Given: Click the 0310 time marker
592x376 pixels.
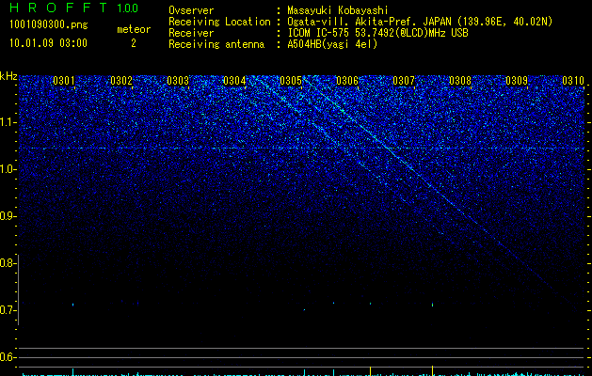Looking at the screenshot, I should pos(573,81).
